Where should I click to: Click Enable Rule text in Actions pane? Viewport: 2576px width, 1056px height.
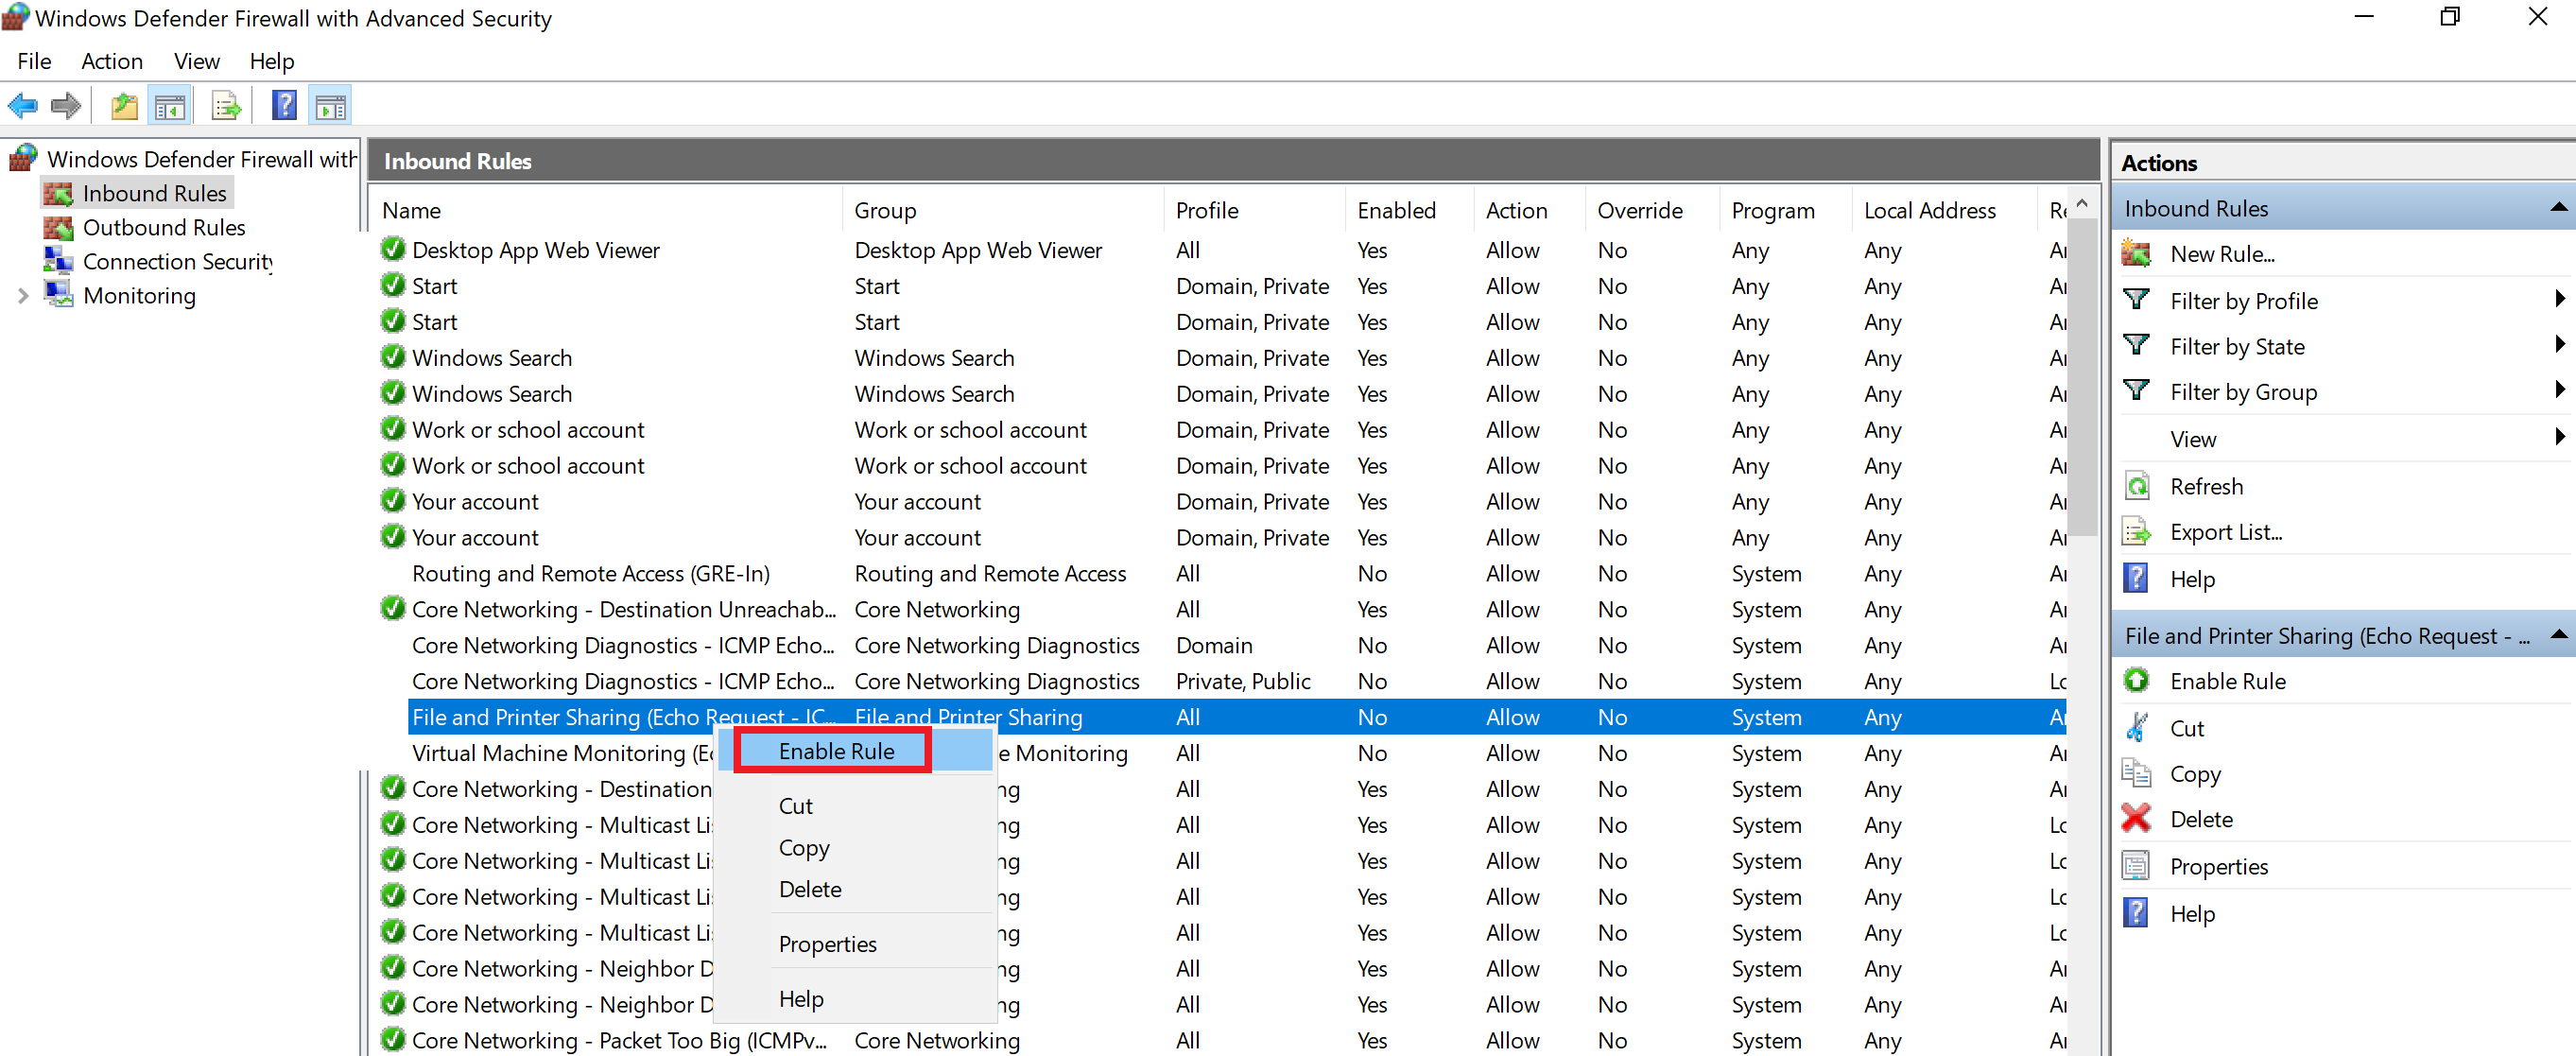[x=2228, y=682]
